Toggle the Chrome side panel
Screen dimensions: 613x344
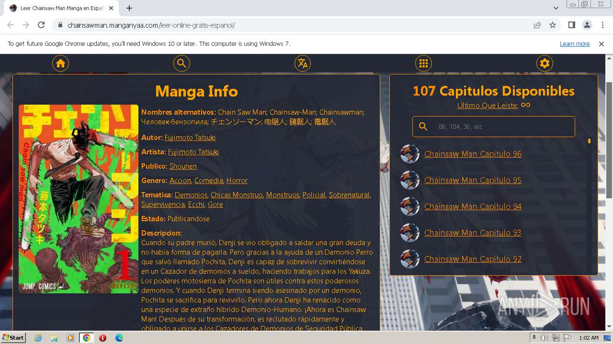tap(572, 25)
